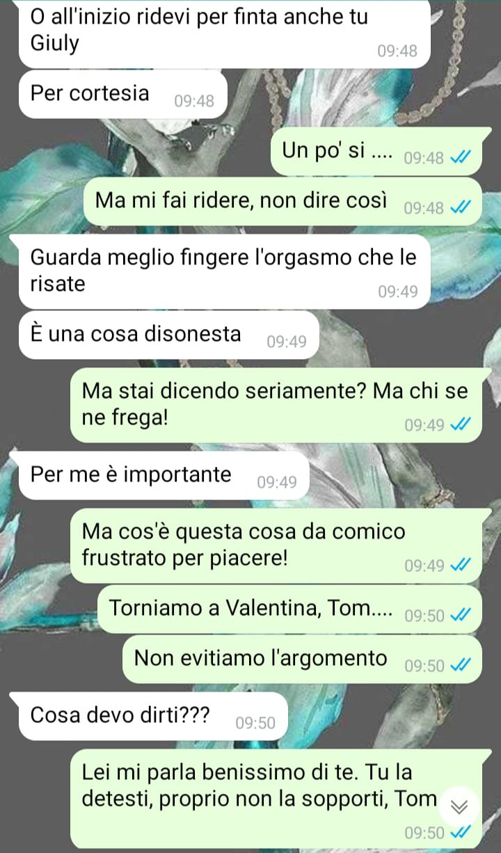Tap the double check on 'Ma chi se ne frega!' message
The height and width of the screenshot is (853, 501).
[460, 424]
